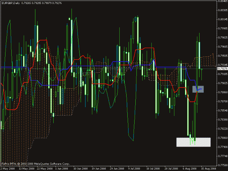Click the 28 Jul 2008 date label
This screenshot has height=171, width=228.
[171, 168]
